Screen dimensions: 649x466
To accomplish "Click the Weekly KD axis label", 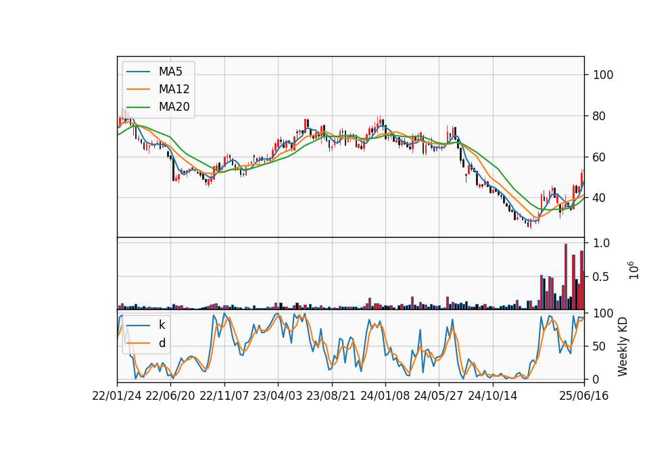I will (x=623, y=346).
